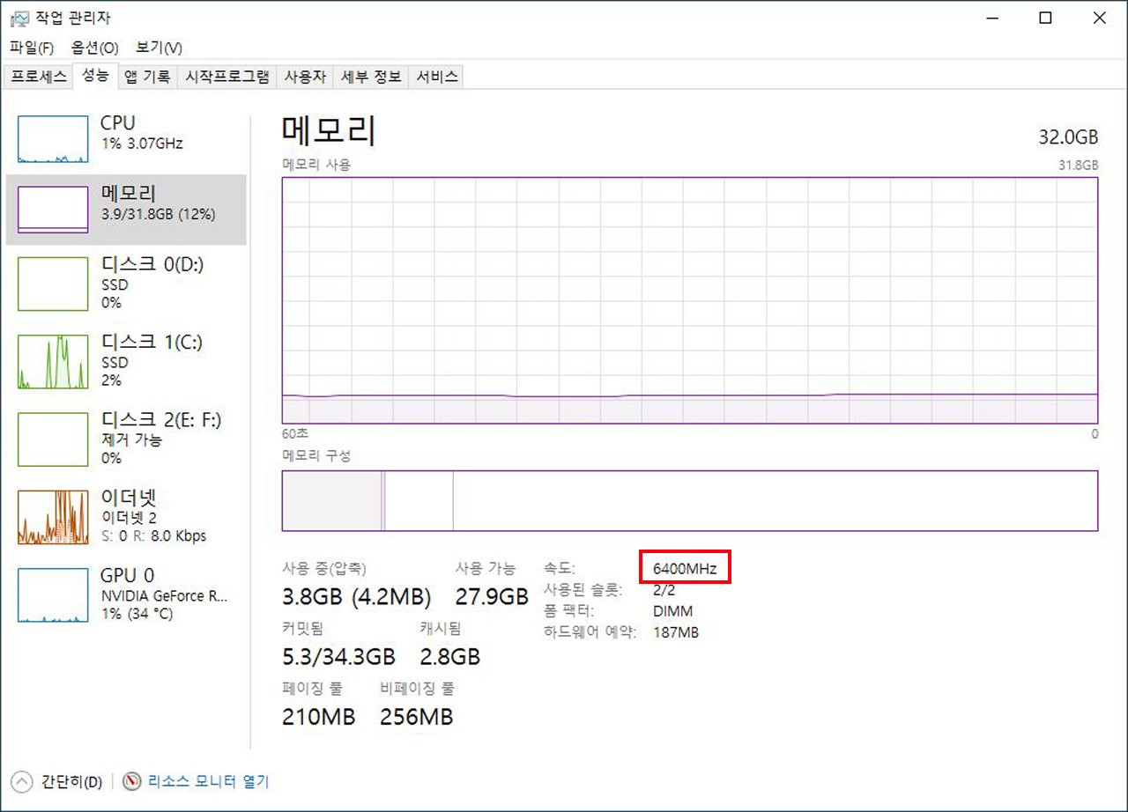
Task: Switch to the 시작프로그램 tab
Action: coord(227,77)
